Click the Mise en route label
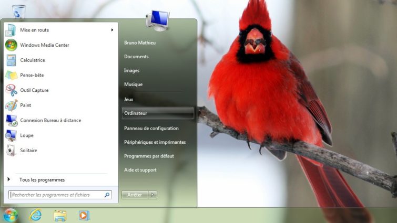This screenshot has height=223, width=397. point(34,30)
